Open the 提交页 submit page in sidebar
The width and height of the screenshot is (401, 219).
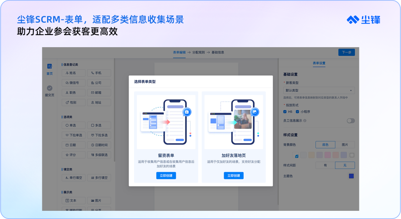pos(50,91)
